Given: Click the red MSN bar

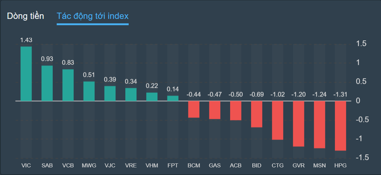Looking at the screenshot, I should [x=319, y=124].
